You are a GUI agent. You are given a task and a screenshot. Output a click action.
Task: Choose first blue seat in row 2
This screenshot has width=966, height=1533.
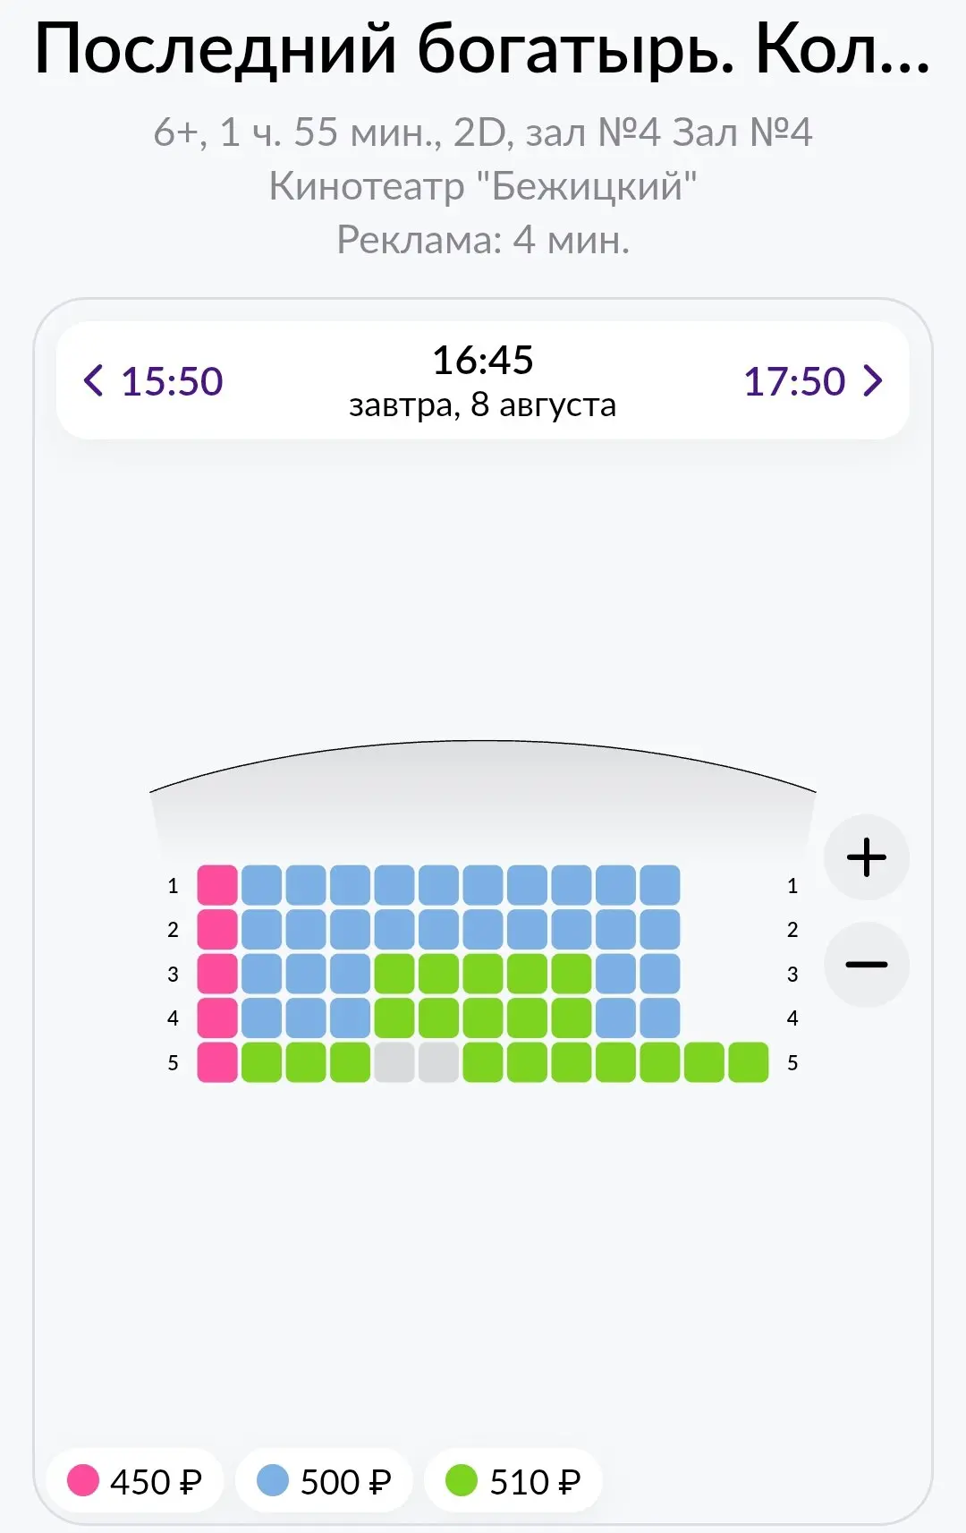[x=261, y=929]
